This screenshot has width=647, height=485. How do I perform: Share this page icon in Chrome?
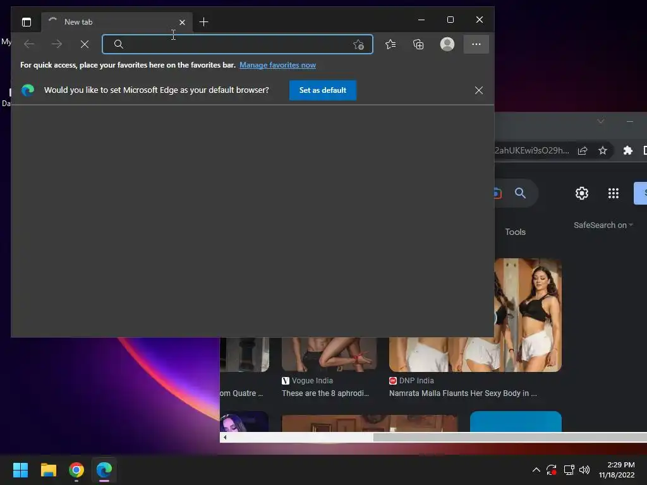pyautogui.click(x=583, y=150)
